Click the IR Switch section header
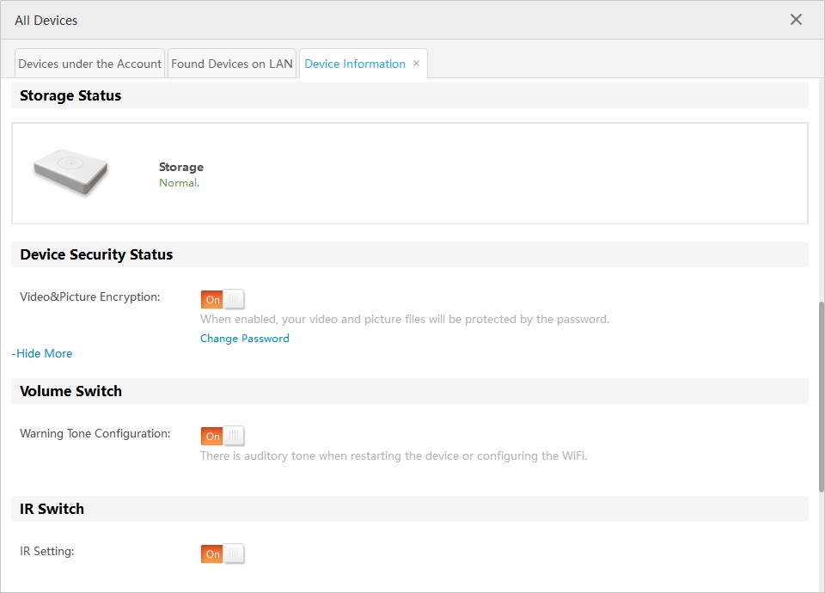The width and height of the screenshot is (825, 593). click(x=52, y=509)
